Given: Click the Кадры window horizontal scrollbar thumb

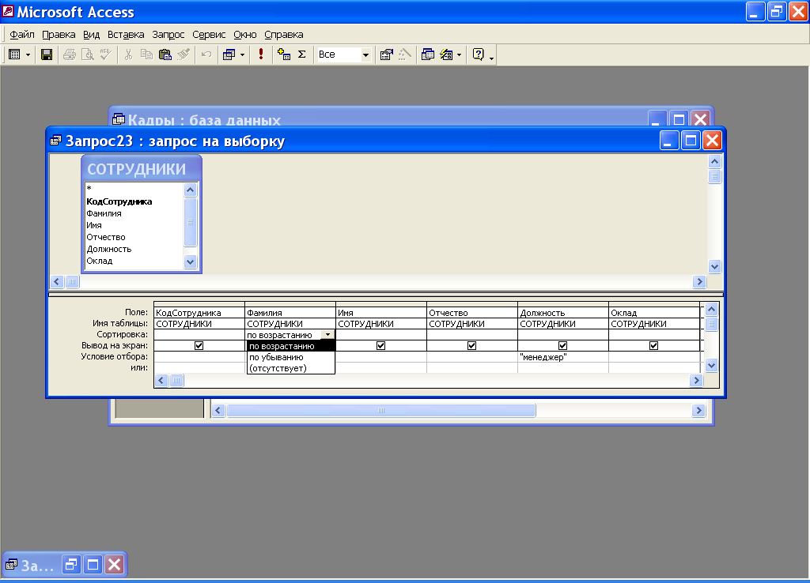Looking at the screenshot, I should pos(381,411).
